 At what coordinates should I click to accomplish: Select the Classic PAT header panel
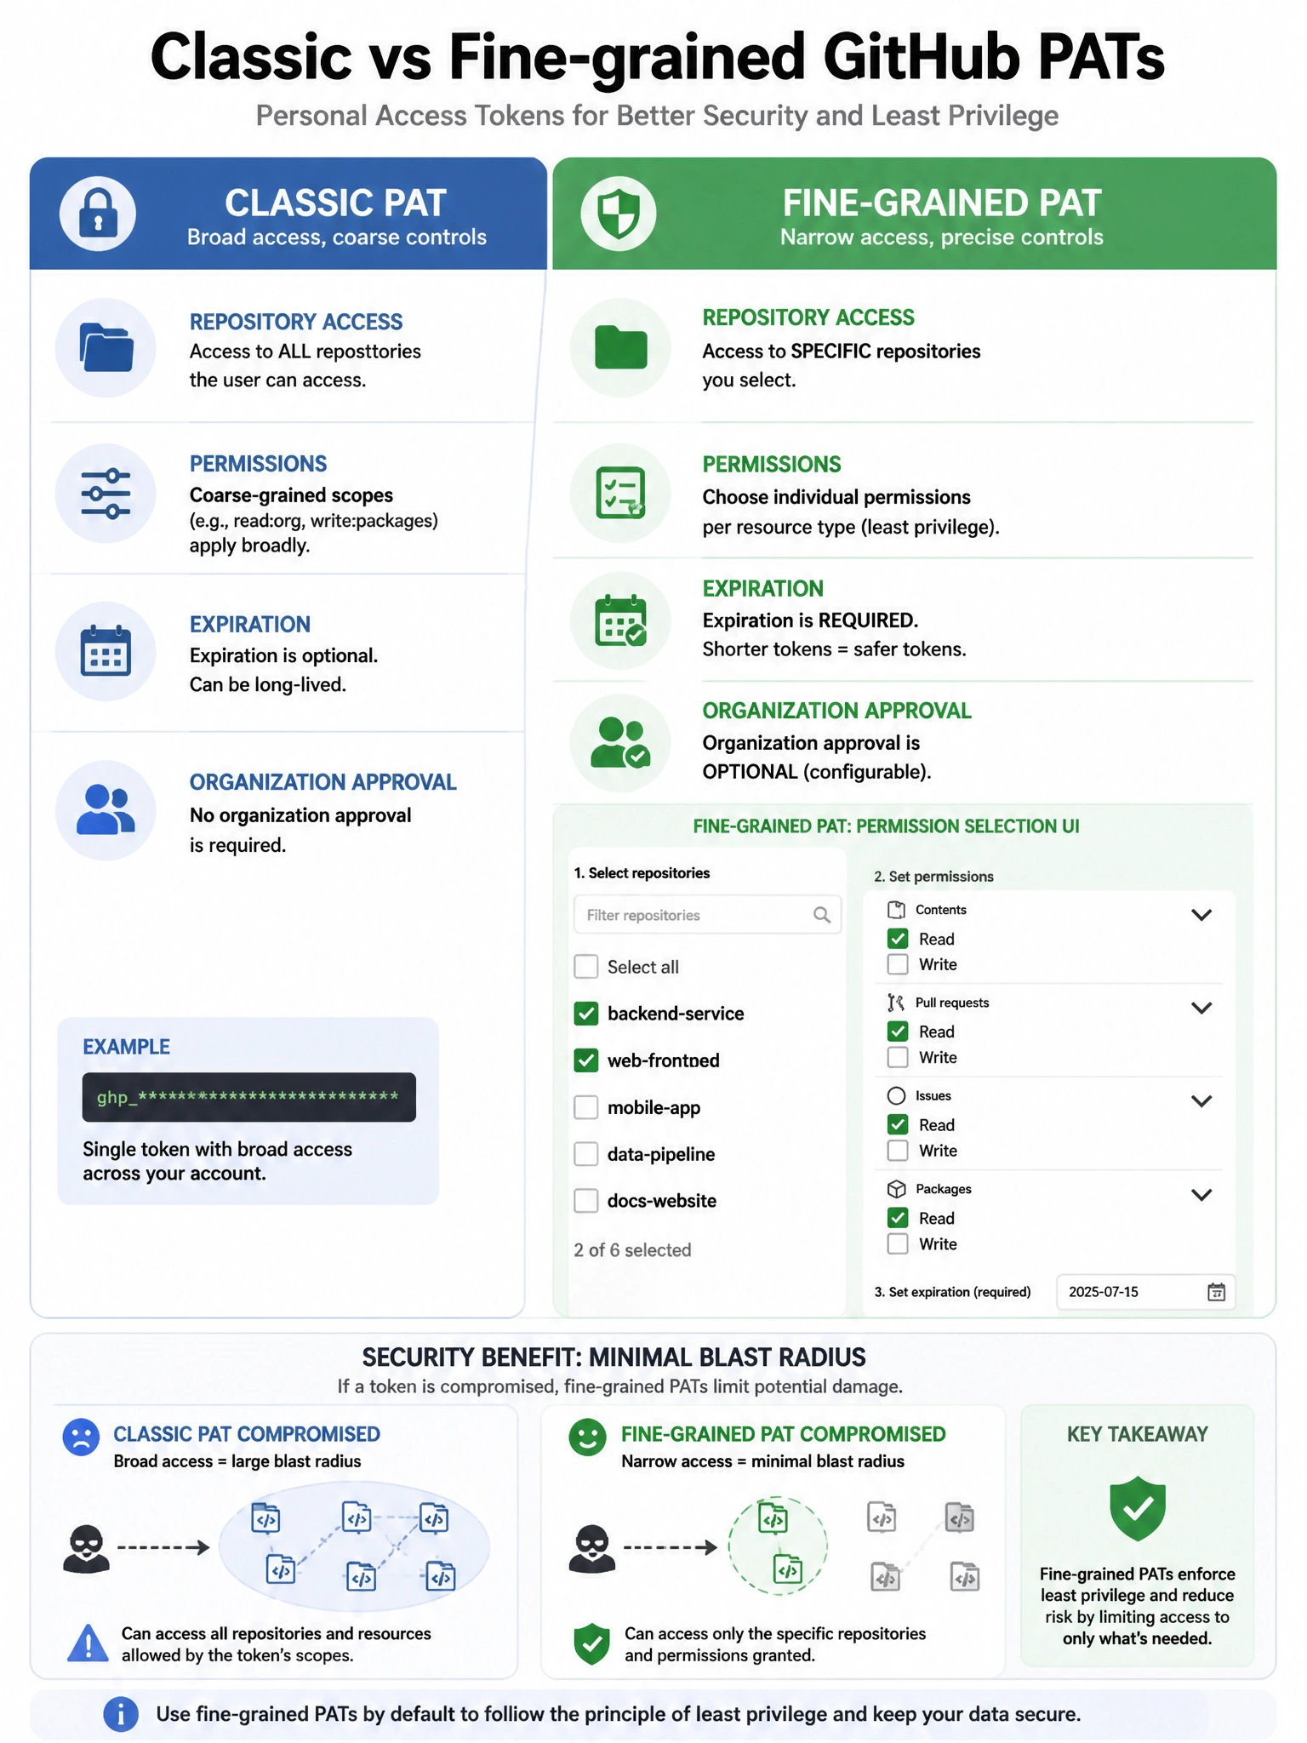[288, 214]
